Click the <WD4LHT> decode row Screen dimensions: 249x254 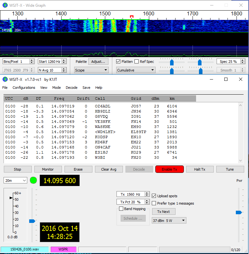coord(91,132)
